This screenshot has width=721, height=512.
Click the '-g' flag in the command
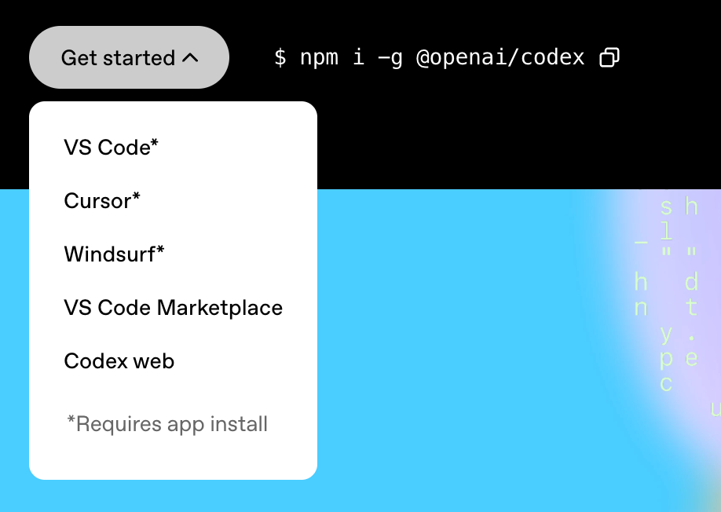click(x=390, y=57)
